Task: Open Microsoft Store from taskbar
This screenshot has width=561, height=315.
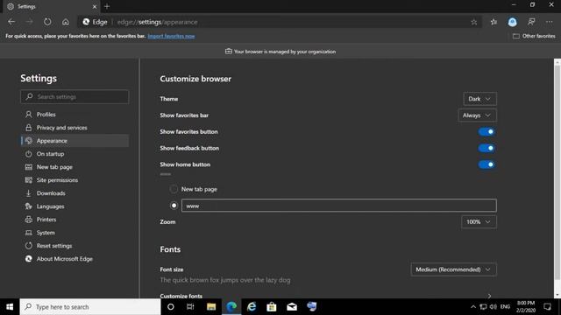Action: (x=272, y=307)
